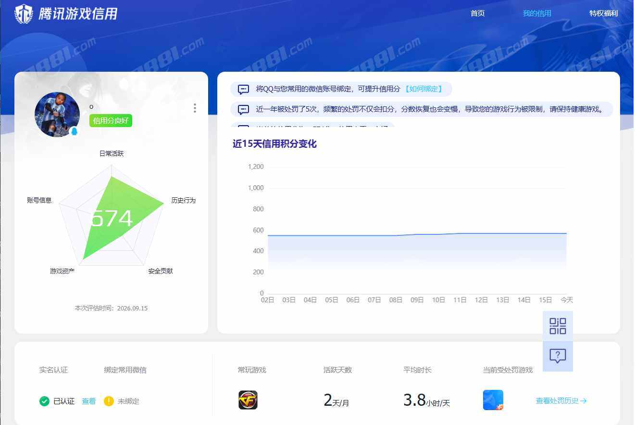Click the 2 天/月 active days value
Screen dimensions: 635x425
[x=336, y=400]
